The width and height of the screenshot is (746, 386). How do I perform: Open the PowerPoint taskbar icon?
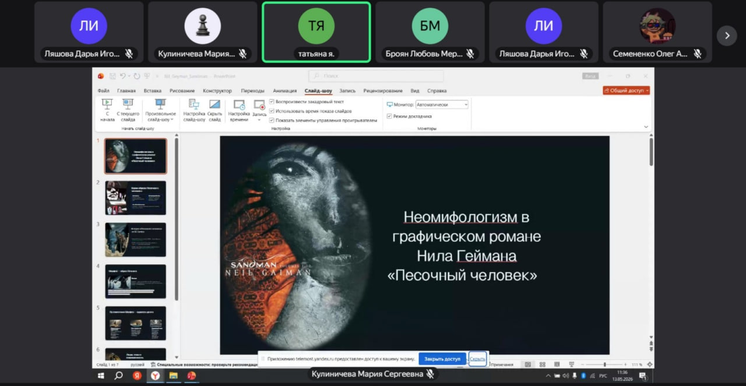[x=191, y=376]
